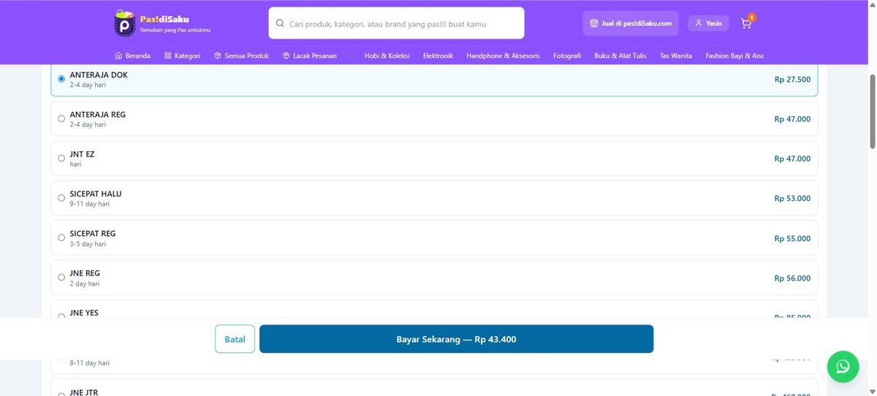Open Tas Wanita category

click(676, 56)
